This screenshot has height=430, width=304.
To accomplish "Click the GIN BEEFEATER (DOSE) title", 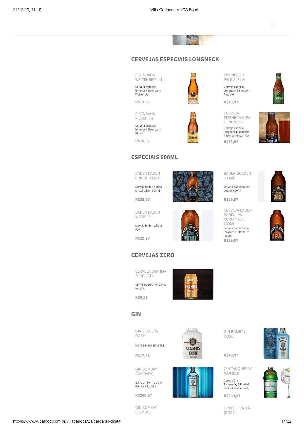I will click(237, 410).
